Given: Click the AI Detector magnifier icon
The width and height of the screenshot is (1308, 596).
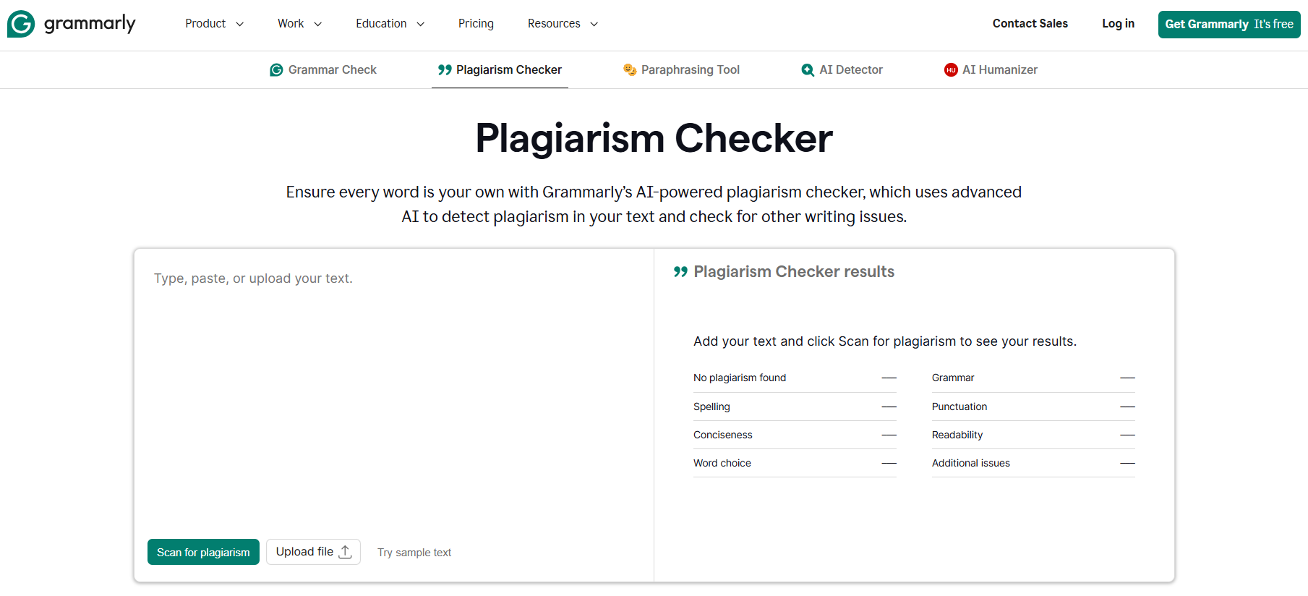Looking at the screenshot, I should tap(808, 70).
